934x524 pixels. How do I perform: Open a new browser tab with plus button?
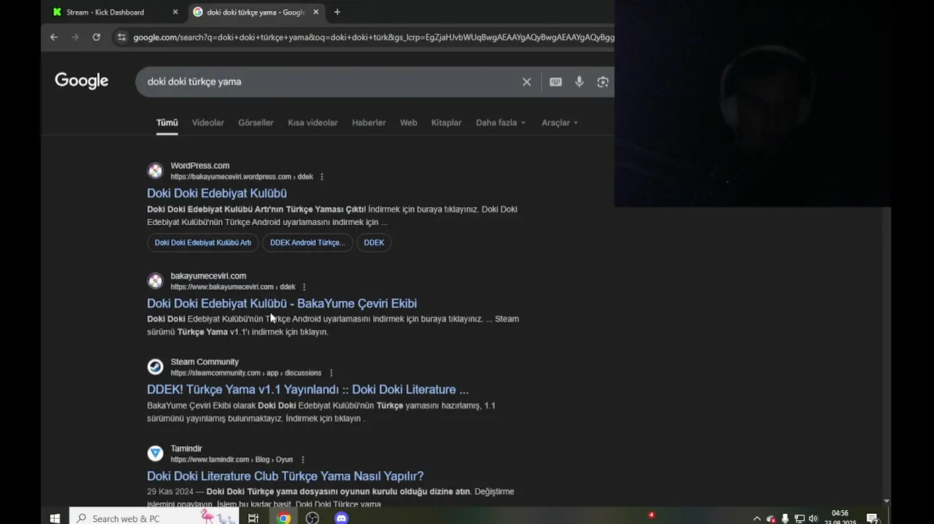point(337,12)
